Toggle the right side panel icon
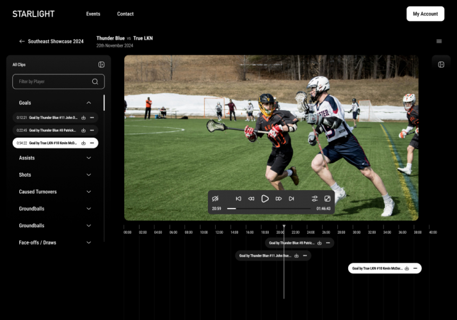The width and height of the screenshot is (457, 320). pyautogui.click(x=441, y=65)
